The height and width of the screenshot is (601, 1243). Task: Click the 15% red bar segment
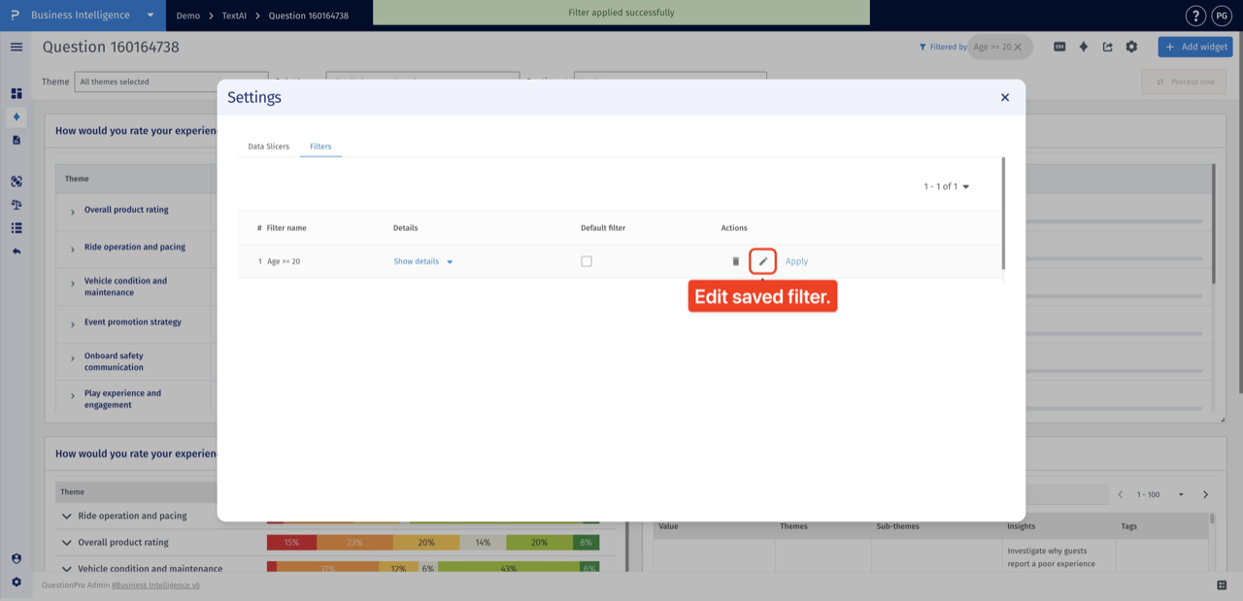[291, 543]
